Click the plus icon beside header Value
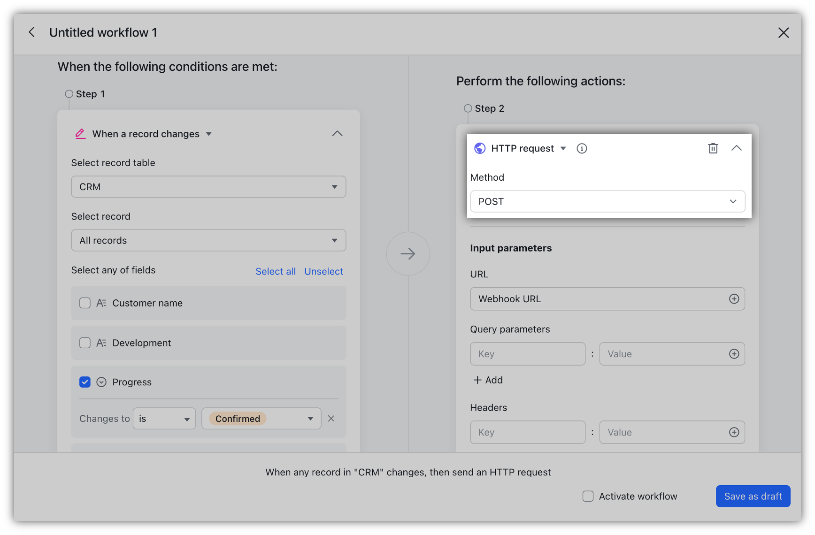 click(x=734, y=432)
